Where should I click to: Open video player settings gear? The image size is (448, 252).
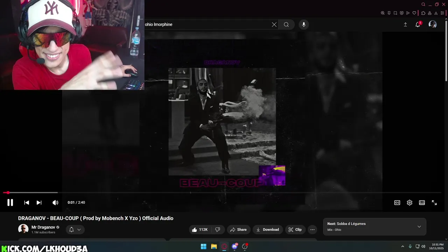(409, 203)
